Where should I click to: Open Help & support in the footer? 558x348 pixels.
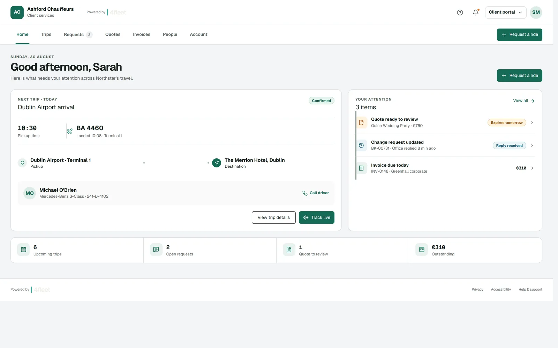(530, 290)
